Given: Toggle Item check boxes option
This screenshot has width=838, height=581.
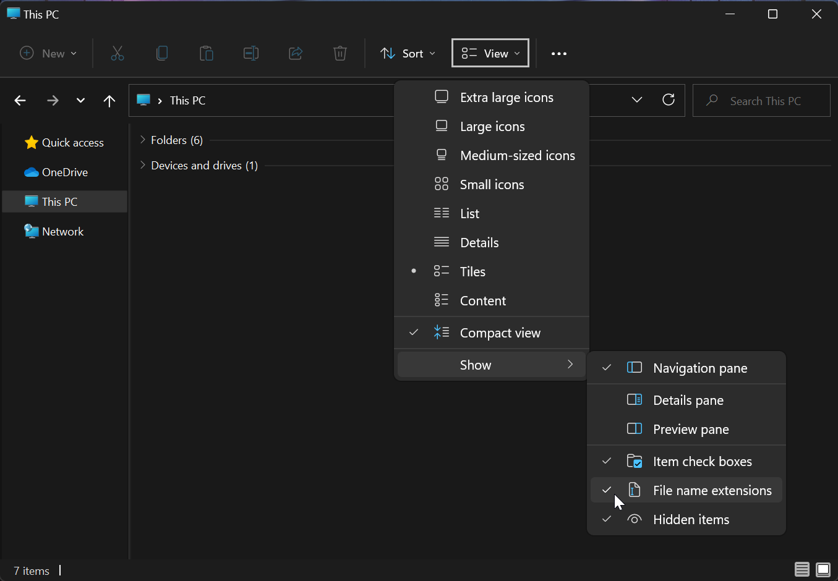Looking at the screenshot, I should coord(702,462).
